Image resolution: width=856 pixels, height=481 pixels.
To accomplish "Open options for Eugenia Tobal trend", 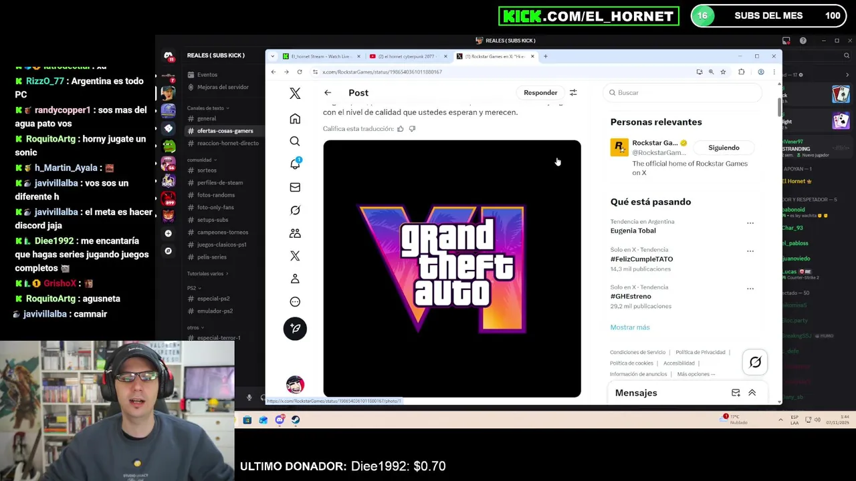I will [x=750, y=223].
